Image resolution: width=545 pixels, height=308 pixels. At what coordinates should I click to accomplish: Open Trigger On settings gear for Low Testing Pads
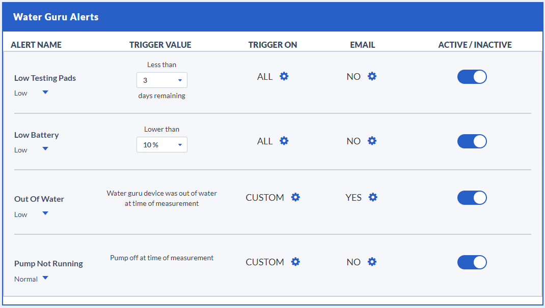point(284,76)
